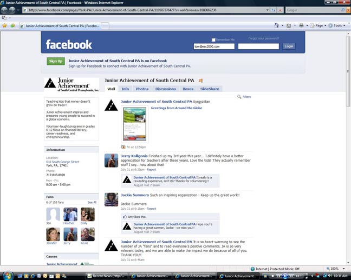Add to Favorites with the green plus star
The width and height of the screenshot is (351, 280).
tap(12, 25)
